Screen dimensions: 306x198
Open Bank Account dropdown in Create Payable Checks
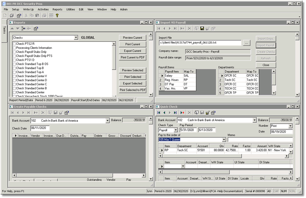point(107,121)
